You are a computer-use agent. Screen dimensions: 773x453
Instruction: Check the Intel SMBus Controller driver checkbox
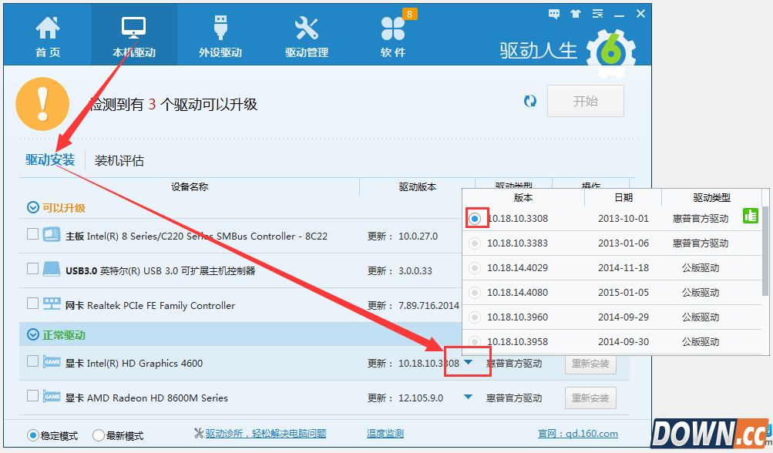coord(32,234)
